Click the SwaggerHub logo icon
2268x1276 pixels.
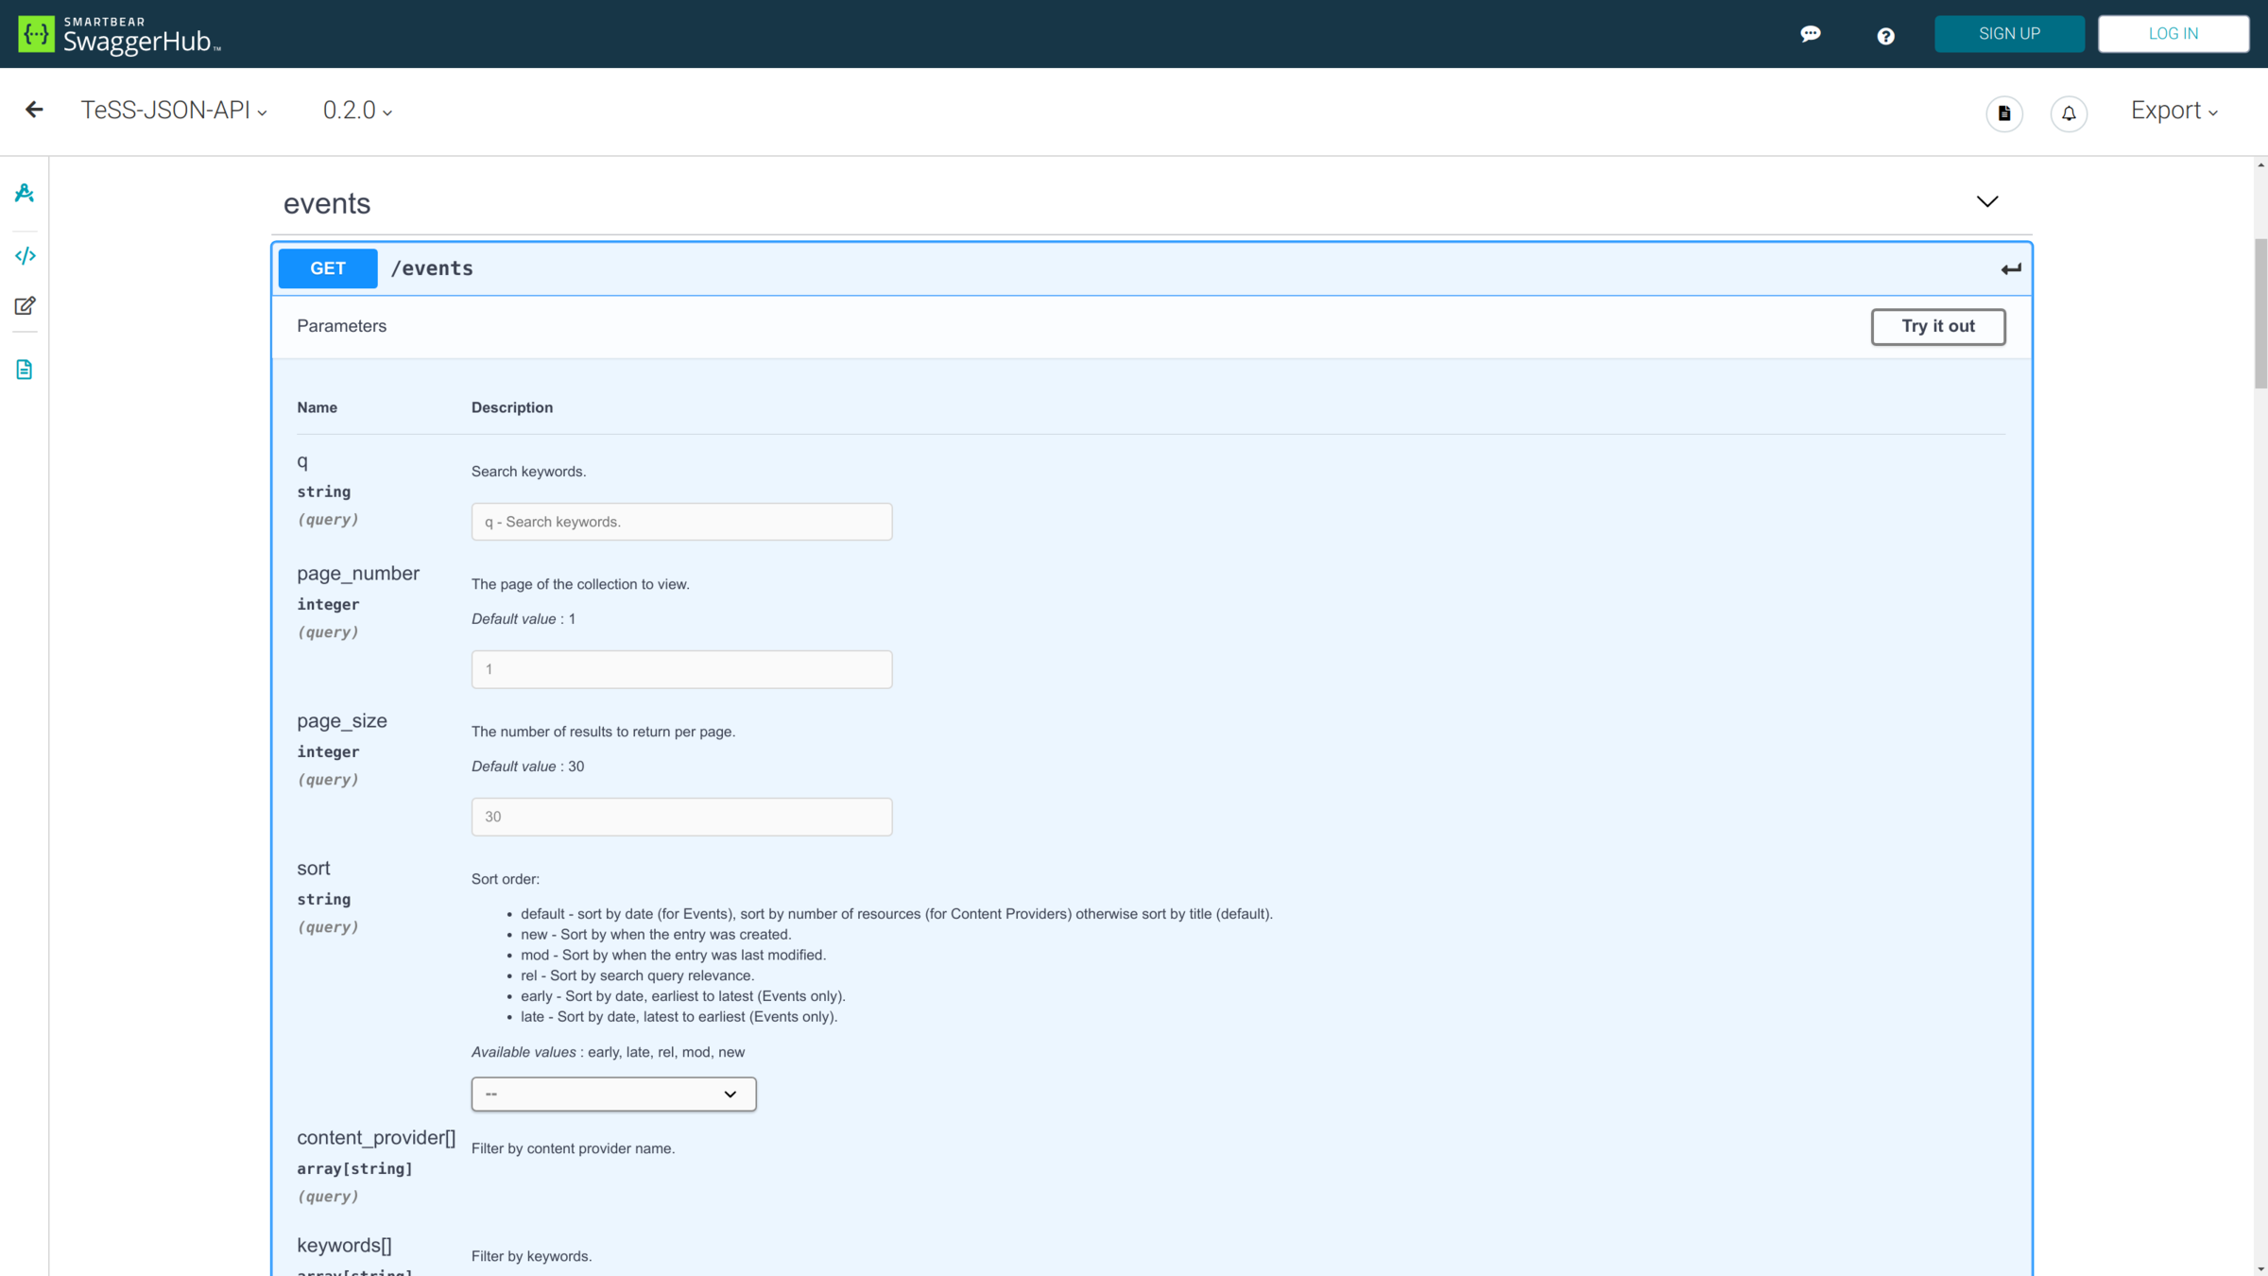(x=36, y=34)
